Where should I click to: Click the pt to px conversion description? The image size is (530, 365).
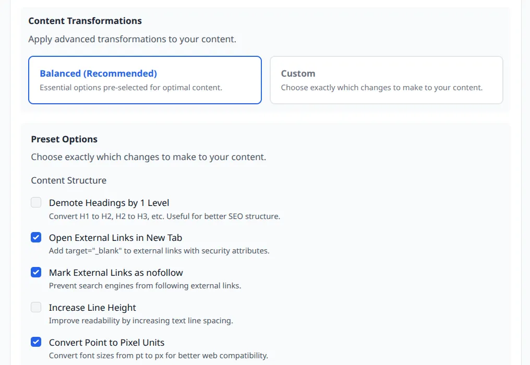tap(158, 356)
